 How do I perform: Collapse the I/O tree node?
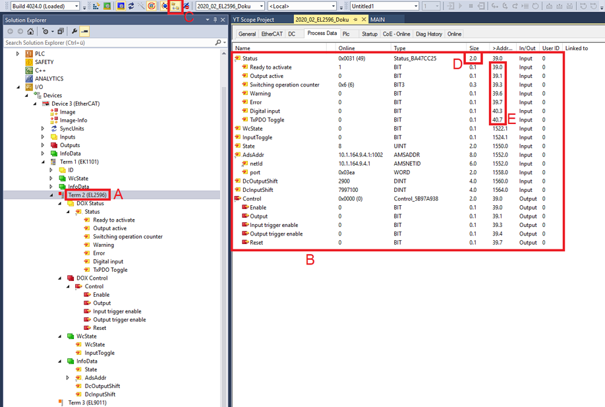point(18,87)
